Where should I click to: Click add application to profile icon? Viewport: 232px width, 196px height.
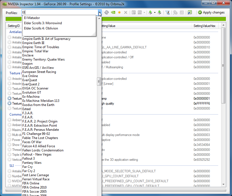point(134,13)
